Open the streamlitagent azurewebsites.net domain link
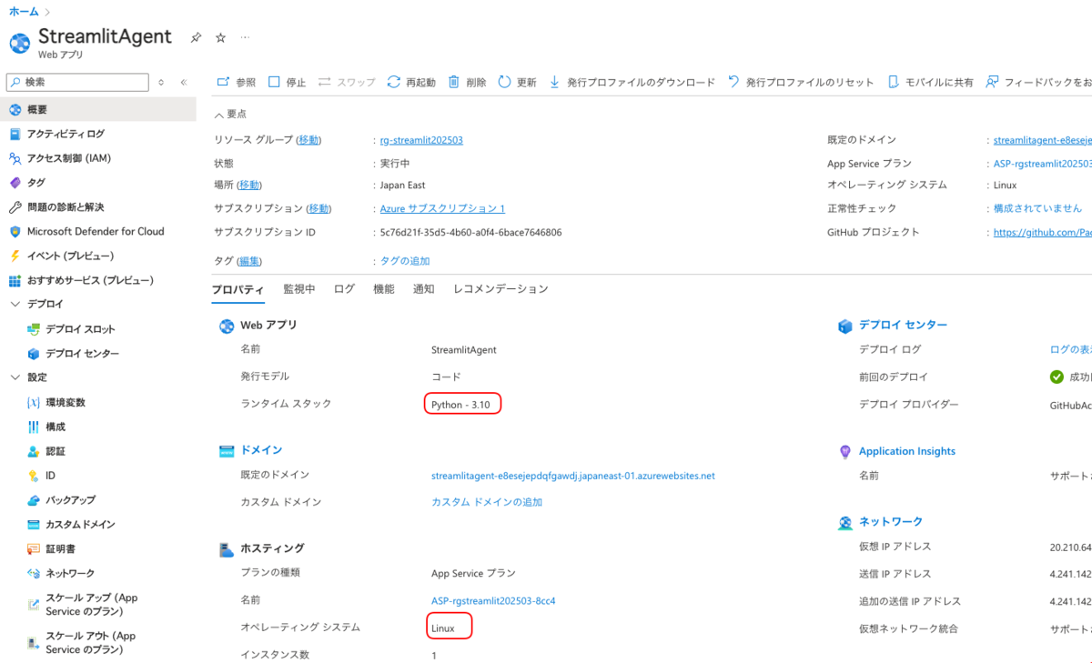 pyautogui.click(x=573, y=476)
